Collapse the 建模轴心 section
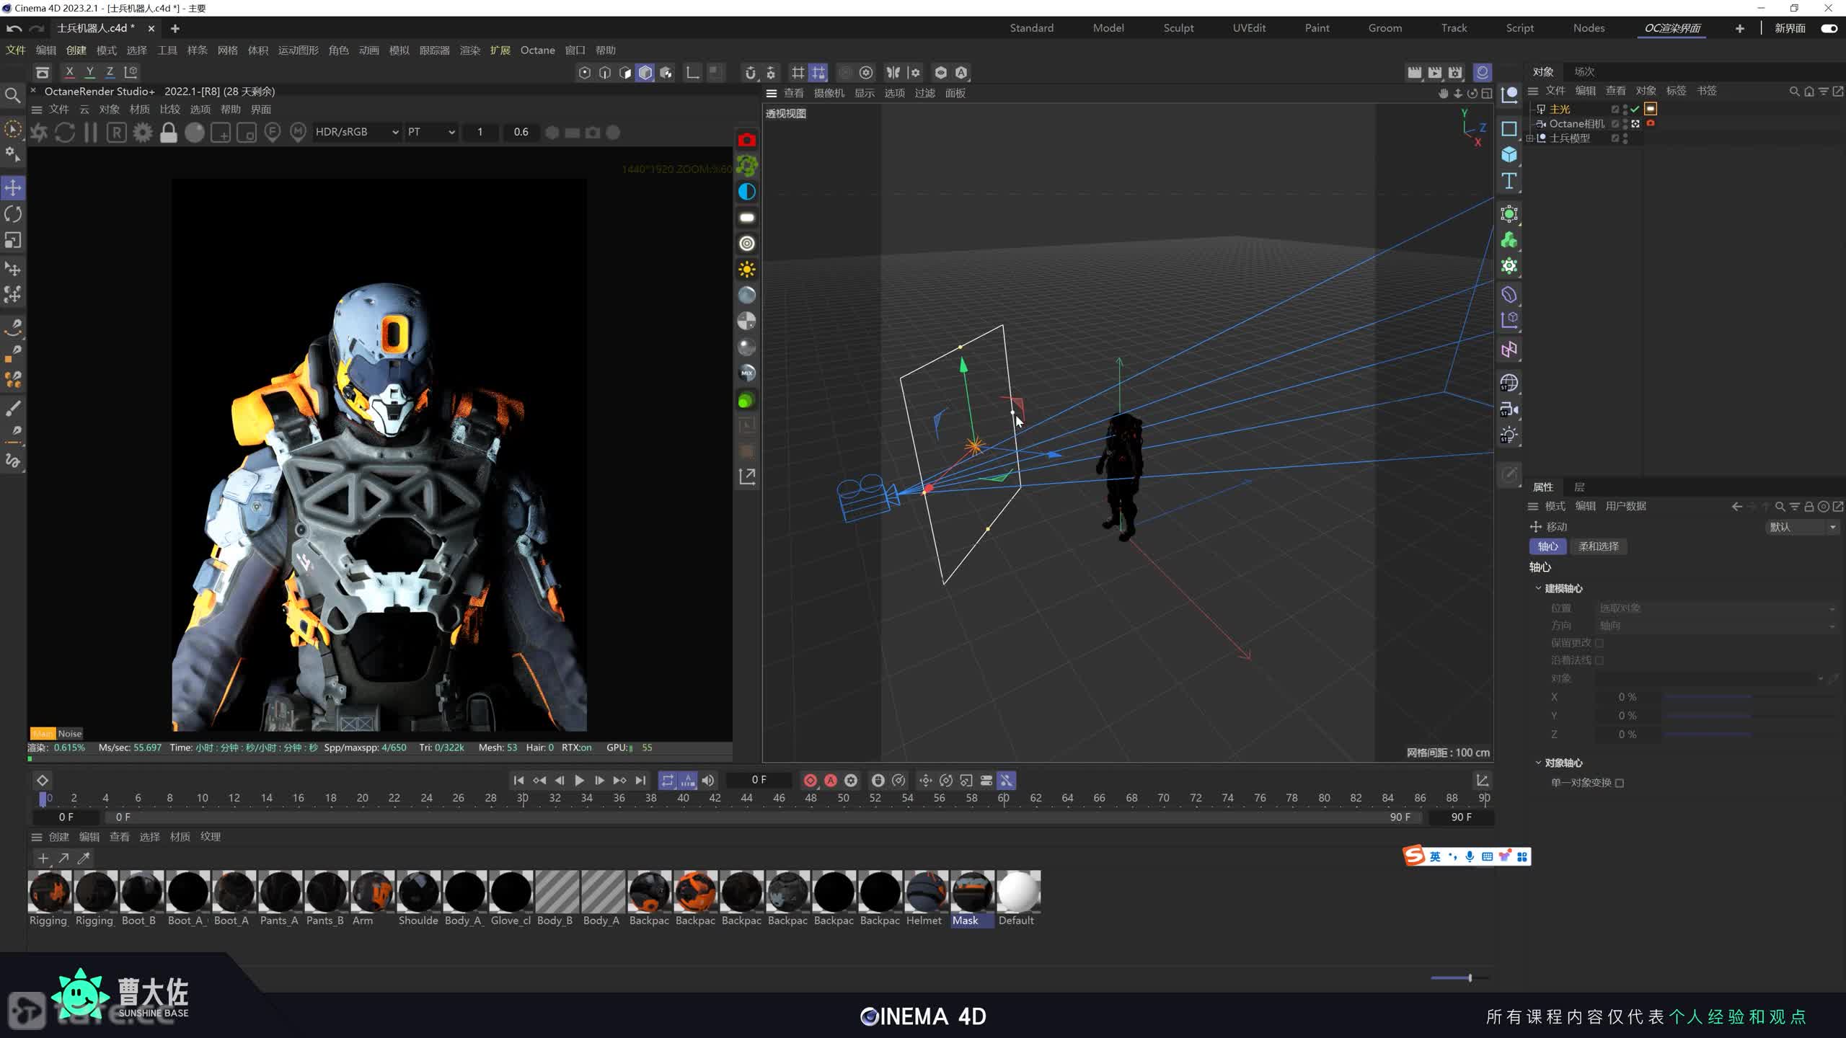 tap(1538, 588)
